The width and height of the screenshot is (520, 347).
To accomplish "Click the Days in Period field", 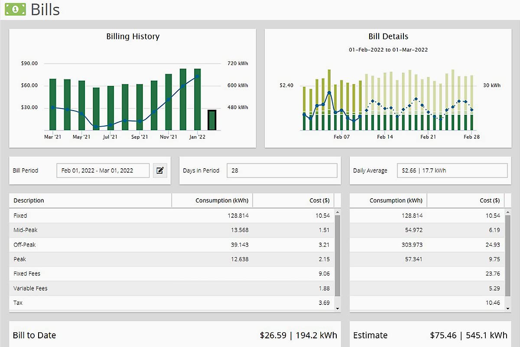I will (x=282, y=170).
